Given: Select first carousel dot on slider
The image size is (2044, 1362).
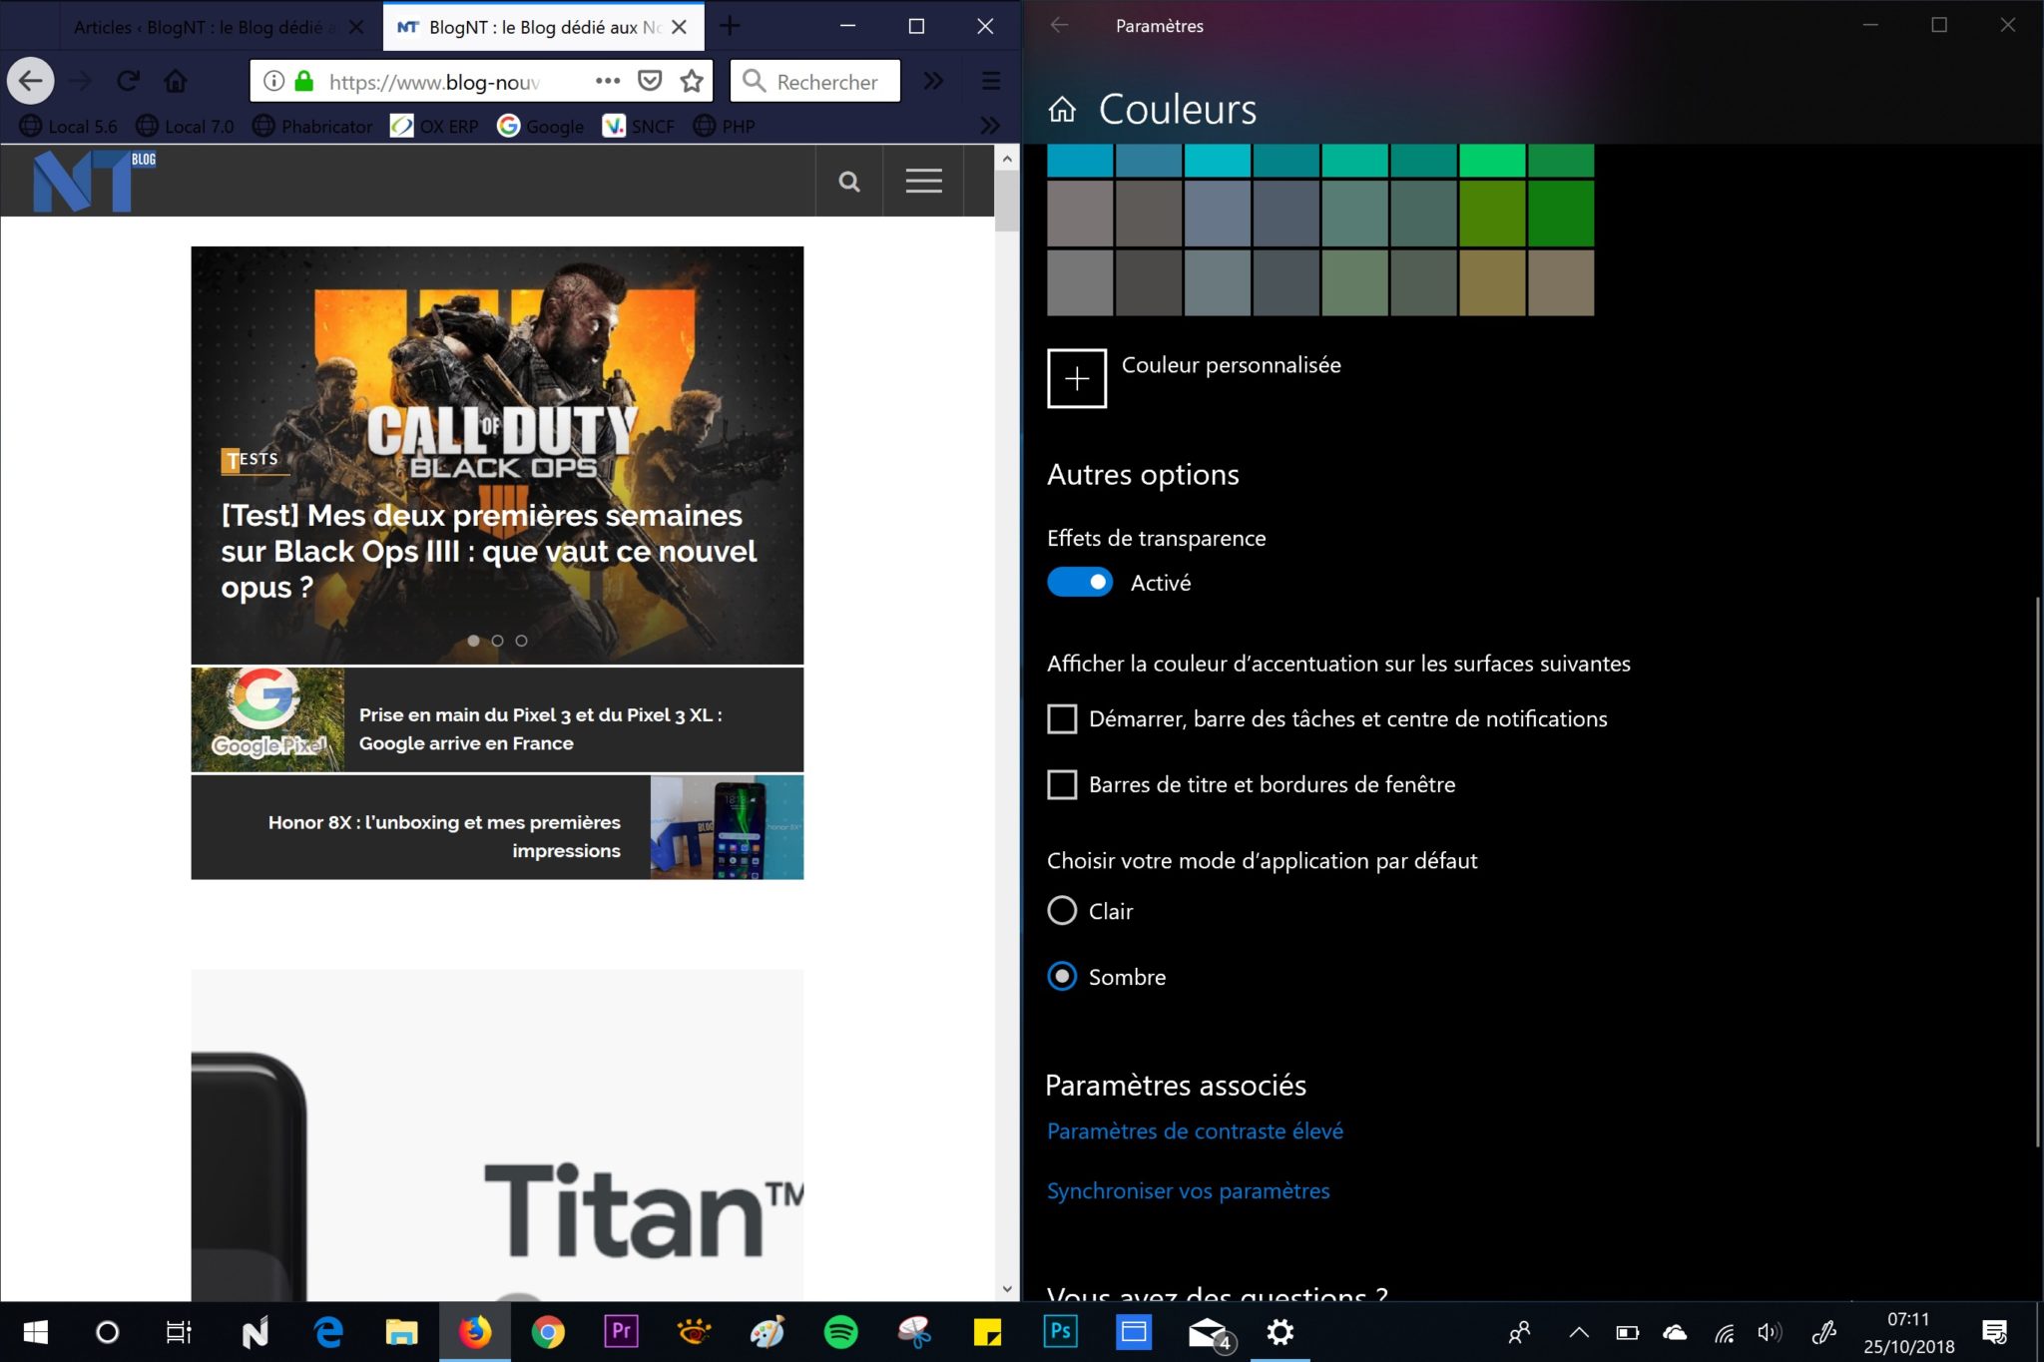Looking at the screenshot, I should [473, 641].
